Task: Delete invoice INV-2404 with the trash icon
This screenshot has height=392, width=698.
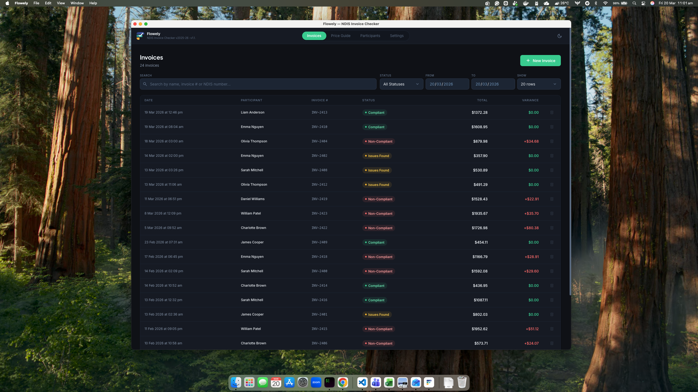Action: [x=552, y=141]
